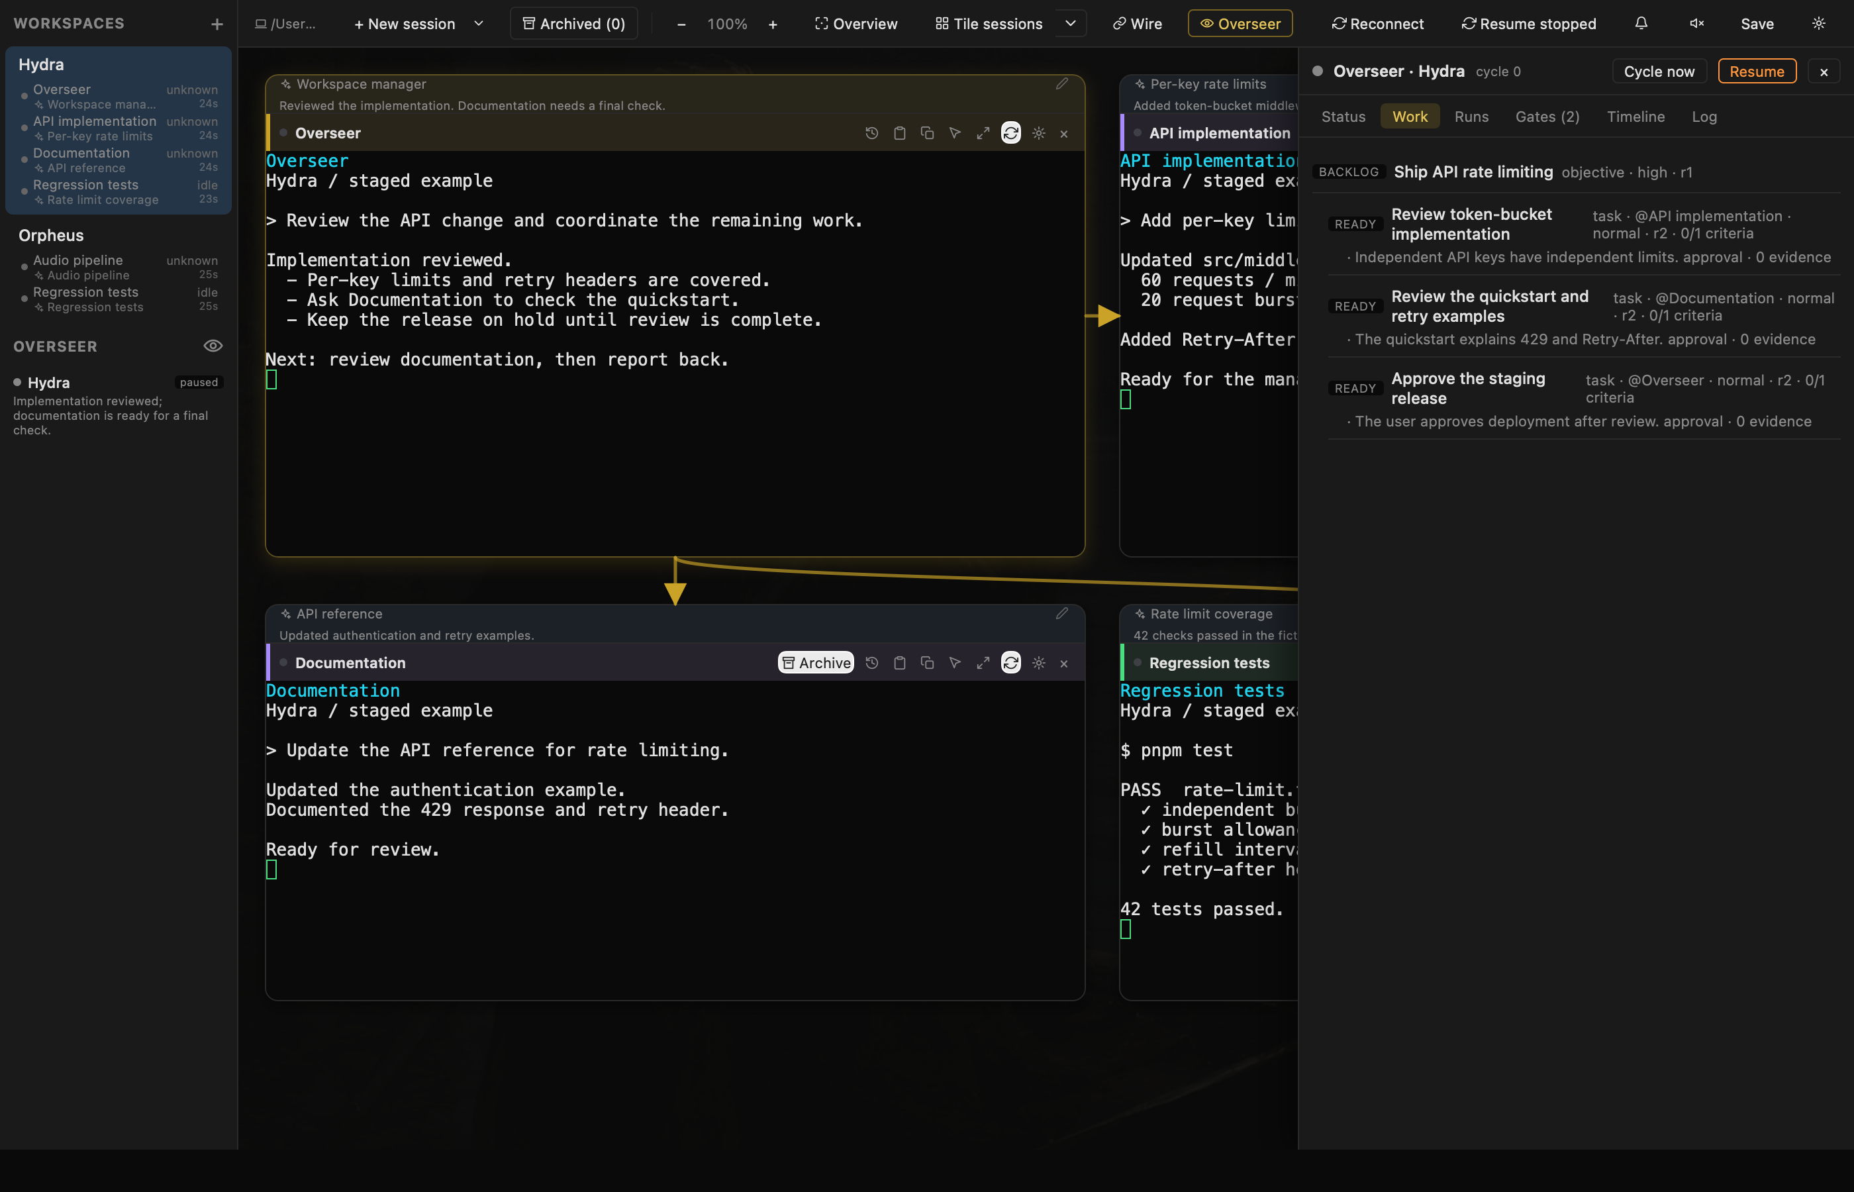Select API implementation session in the sidebar
Image resolution: width=1854 pixels, height=1192 pixels.
tap(119, 128)
